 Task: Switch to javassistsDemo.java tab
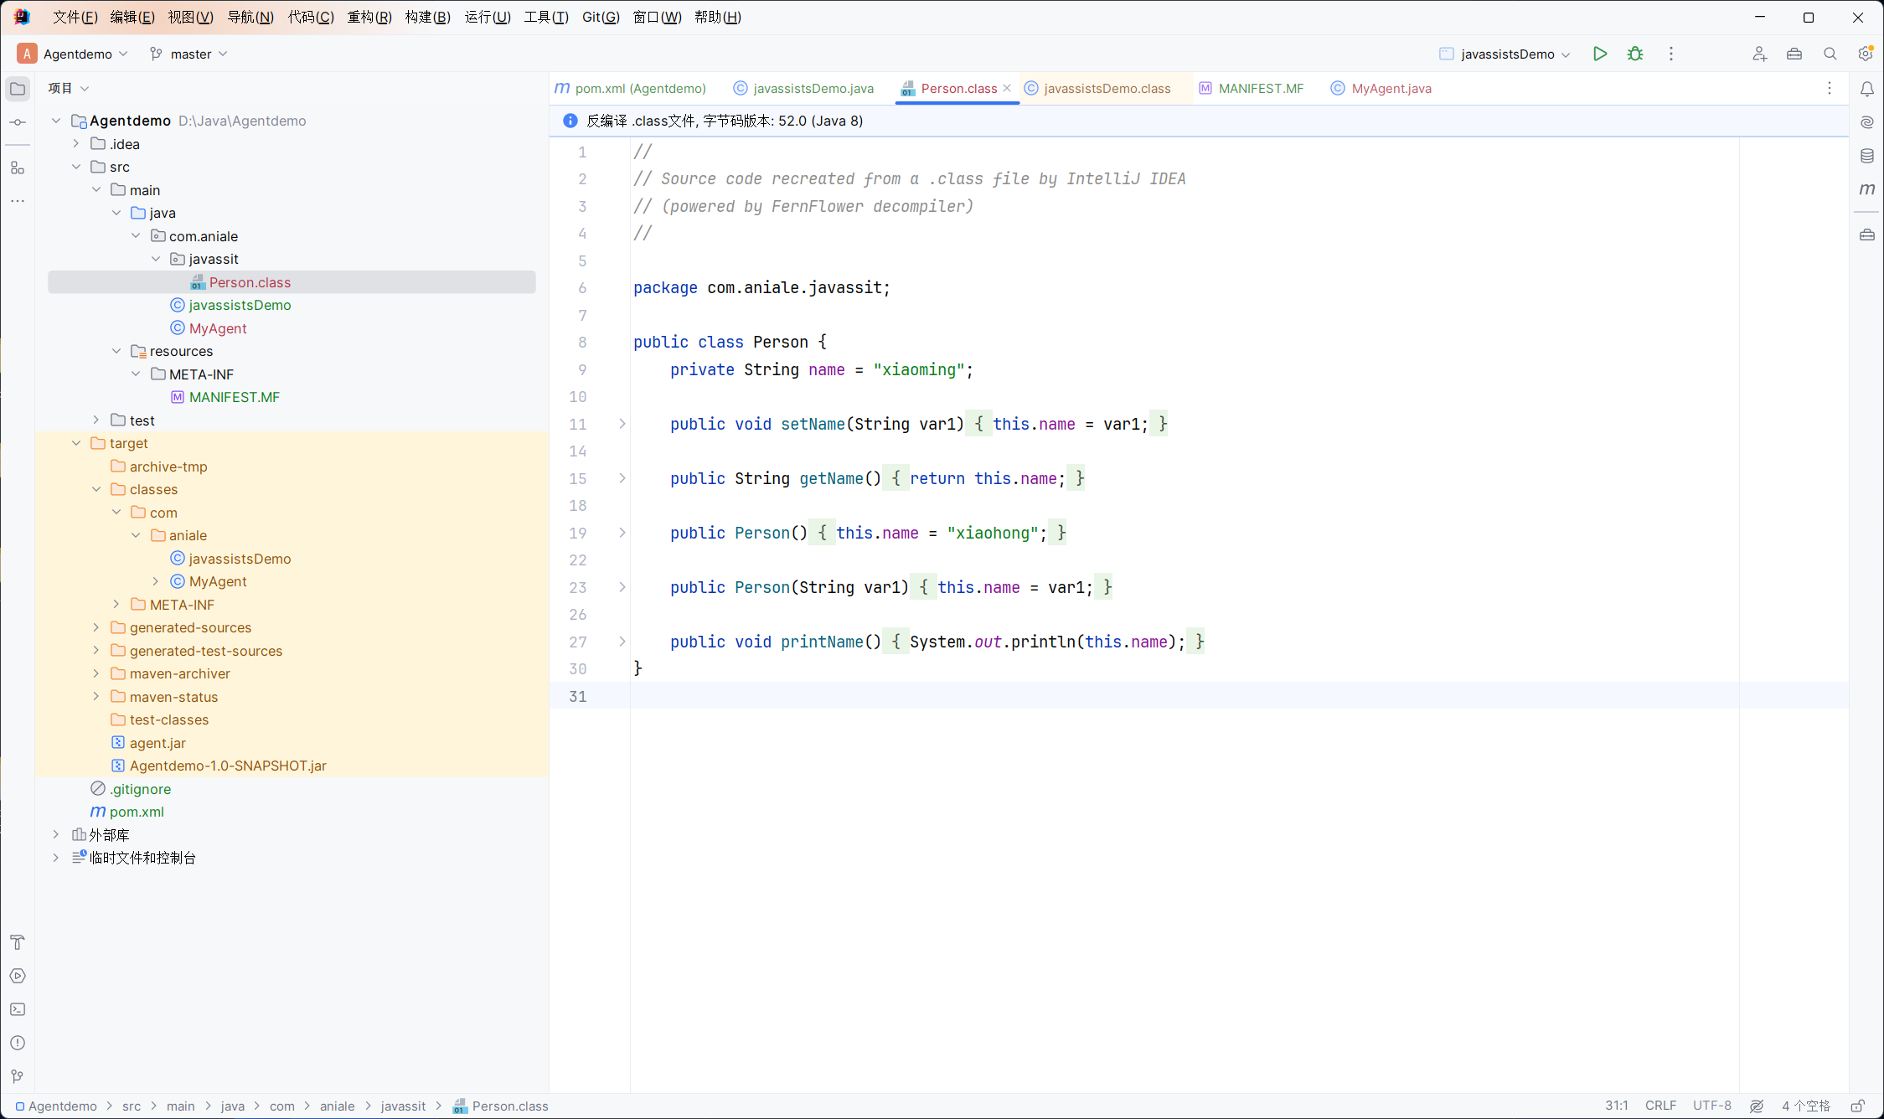pos(804,89)
